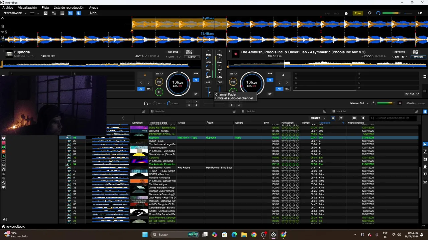Toggle headphone CUE for channel 1
Viewport: 428px width, 240px height.
tap(208, 82)
